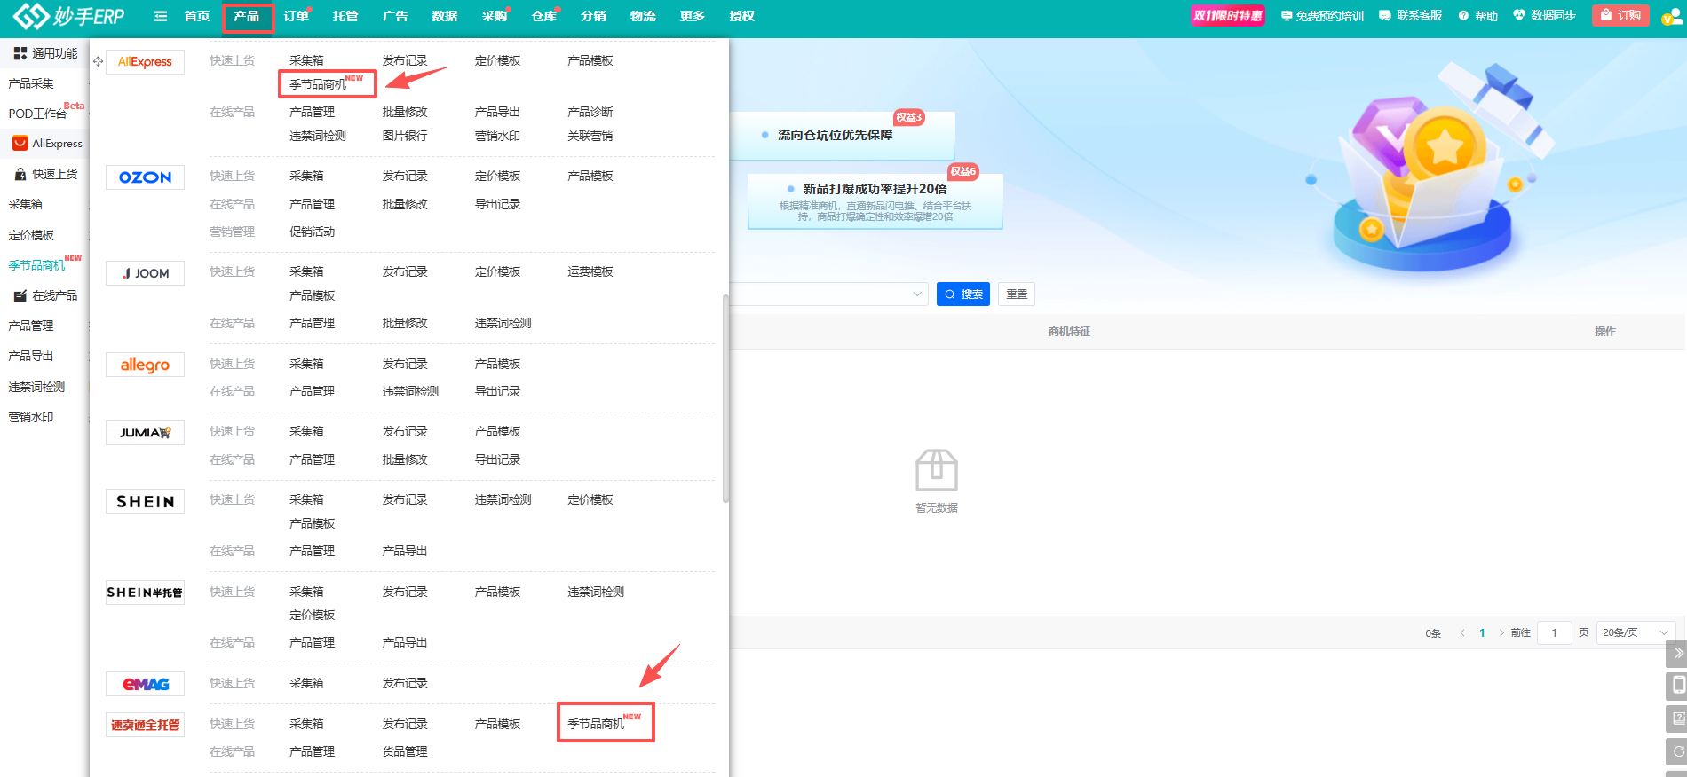Open 促销活动 under OZON marketing
The width and height of the screenshot is (1687, 777).
pos(313,232)
